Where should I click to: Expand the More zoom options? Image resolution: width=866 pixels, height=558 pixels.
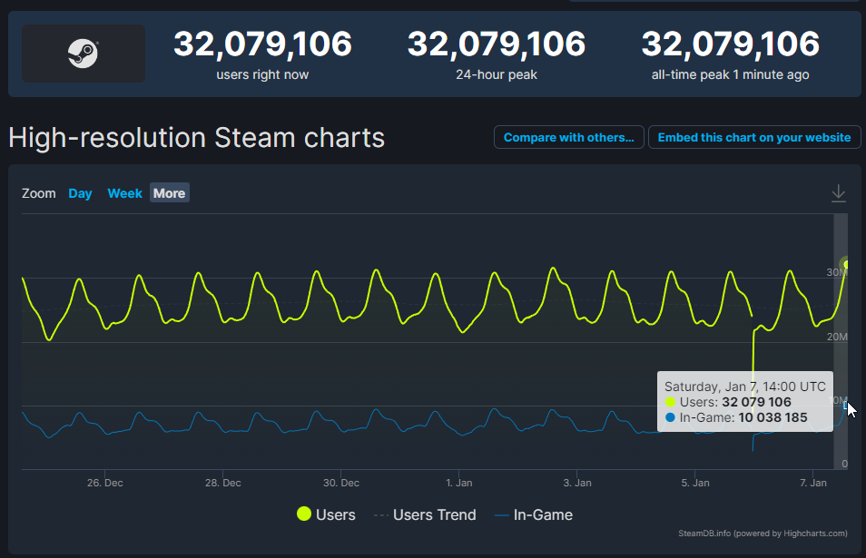coord(169,193)
